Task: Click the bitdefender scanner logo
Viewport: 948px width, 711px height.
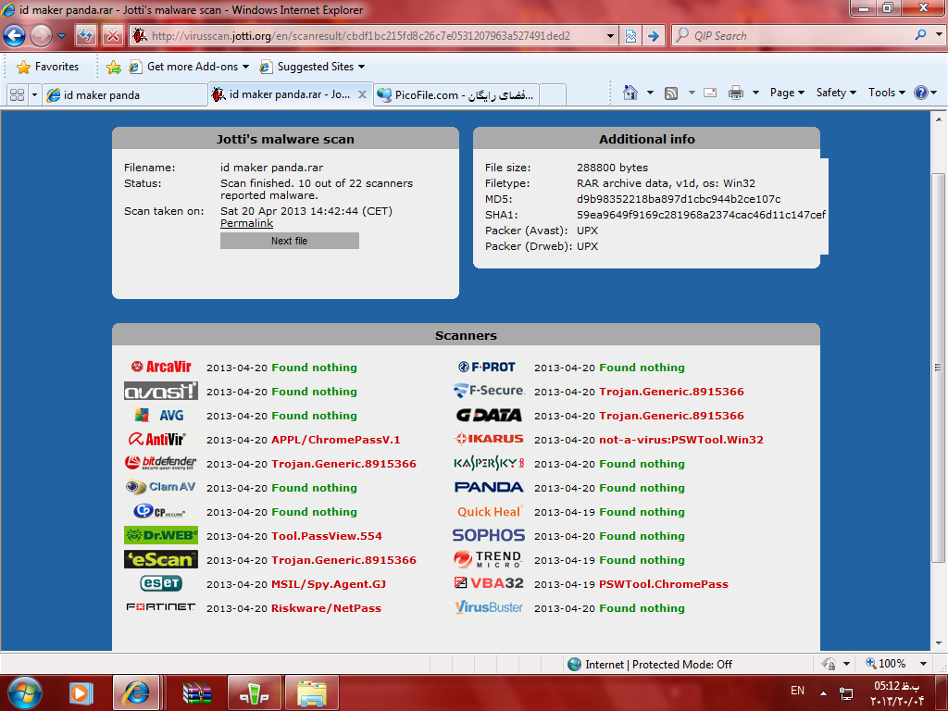Action: click(x=160, y=463)
